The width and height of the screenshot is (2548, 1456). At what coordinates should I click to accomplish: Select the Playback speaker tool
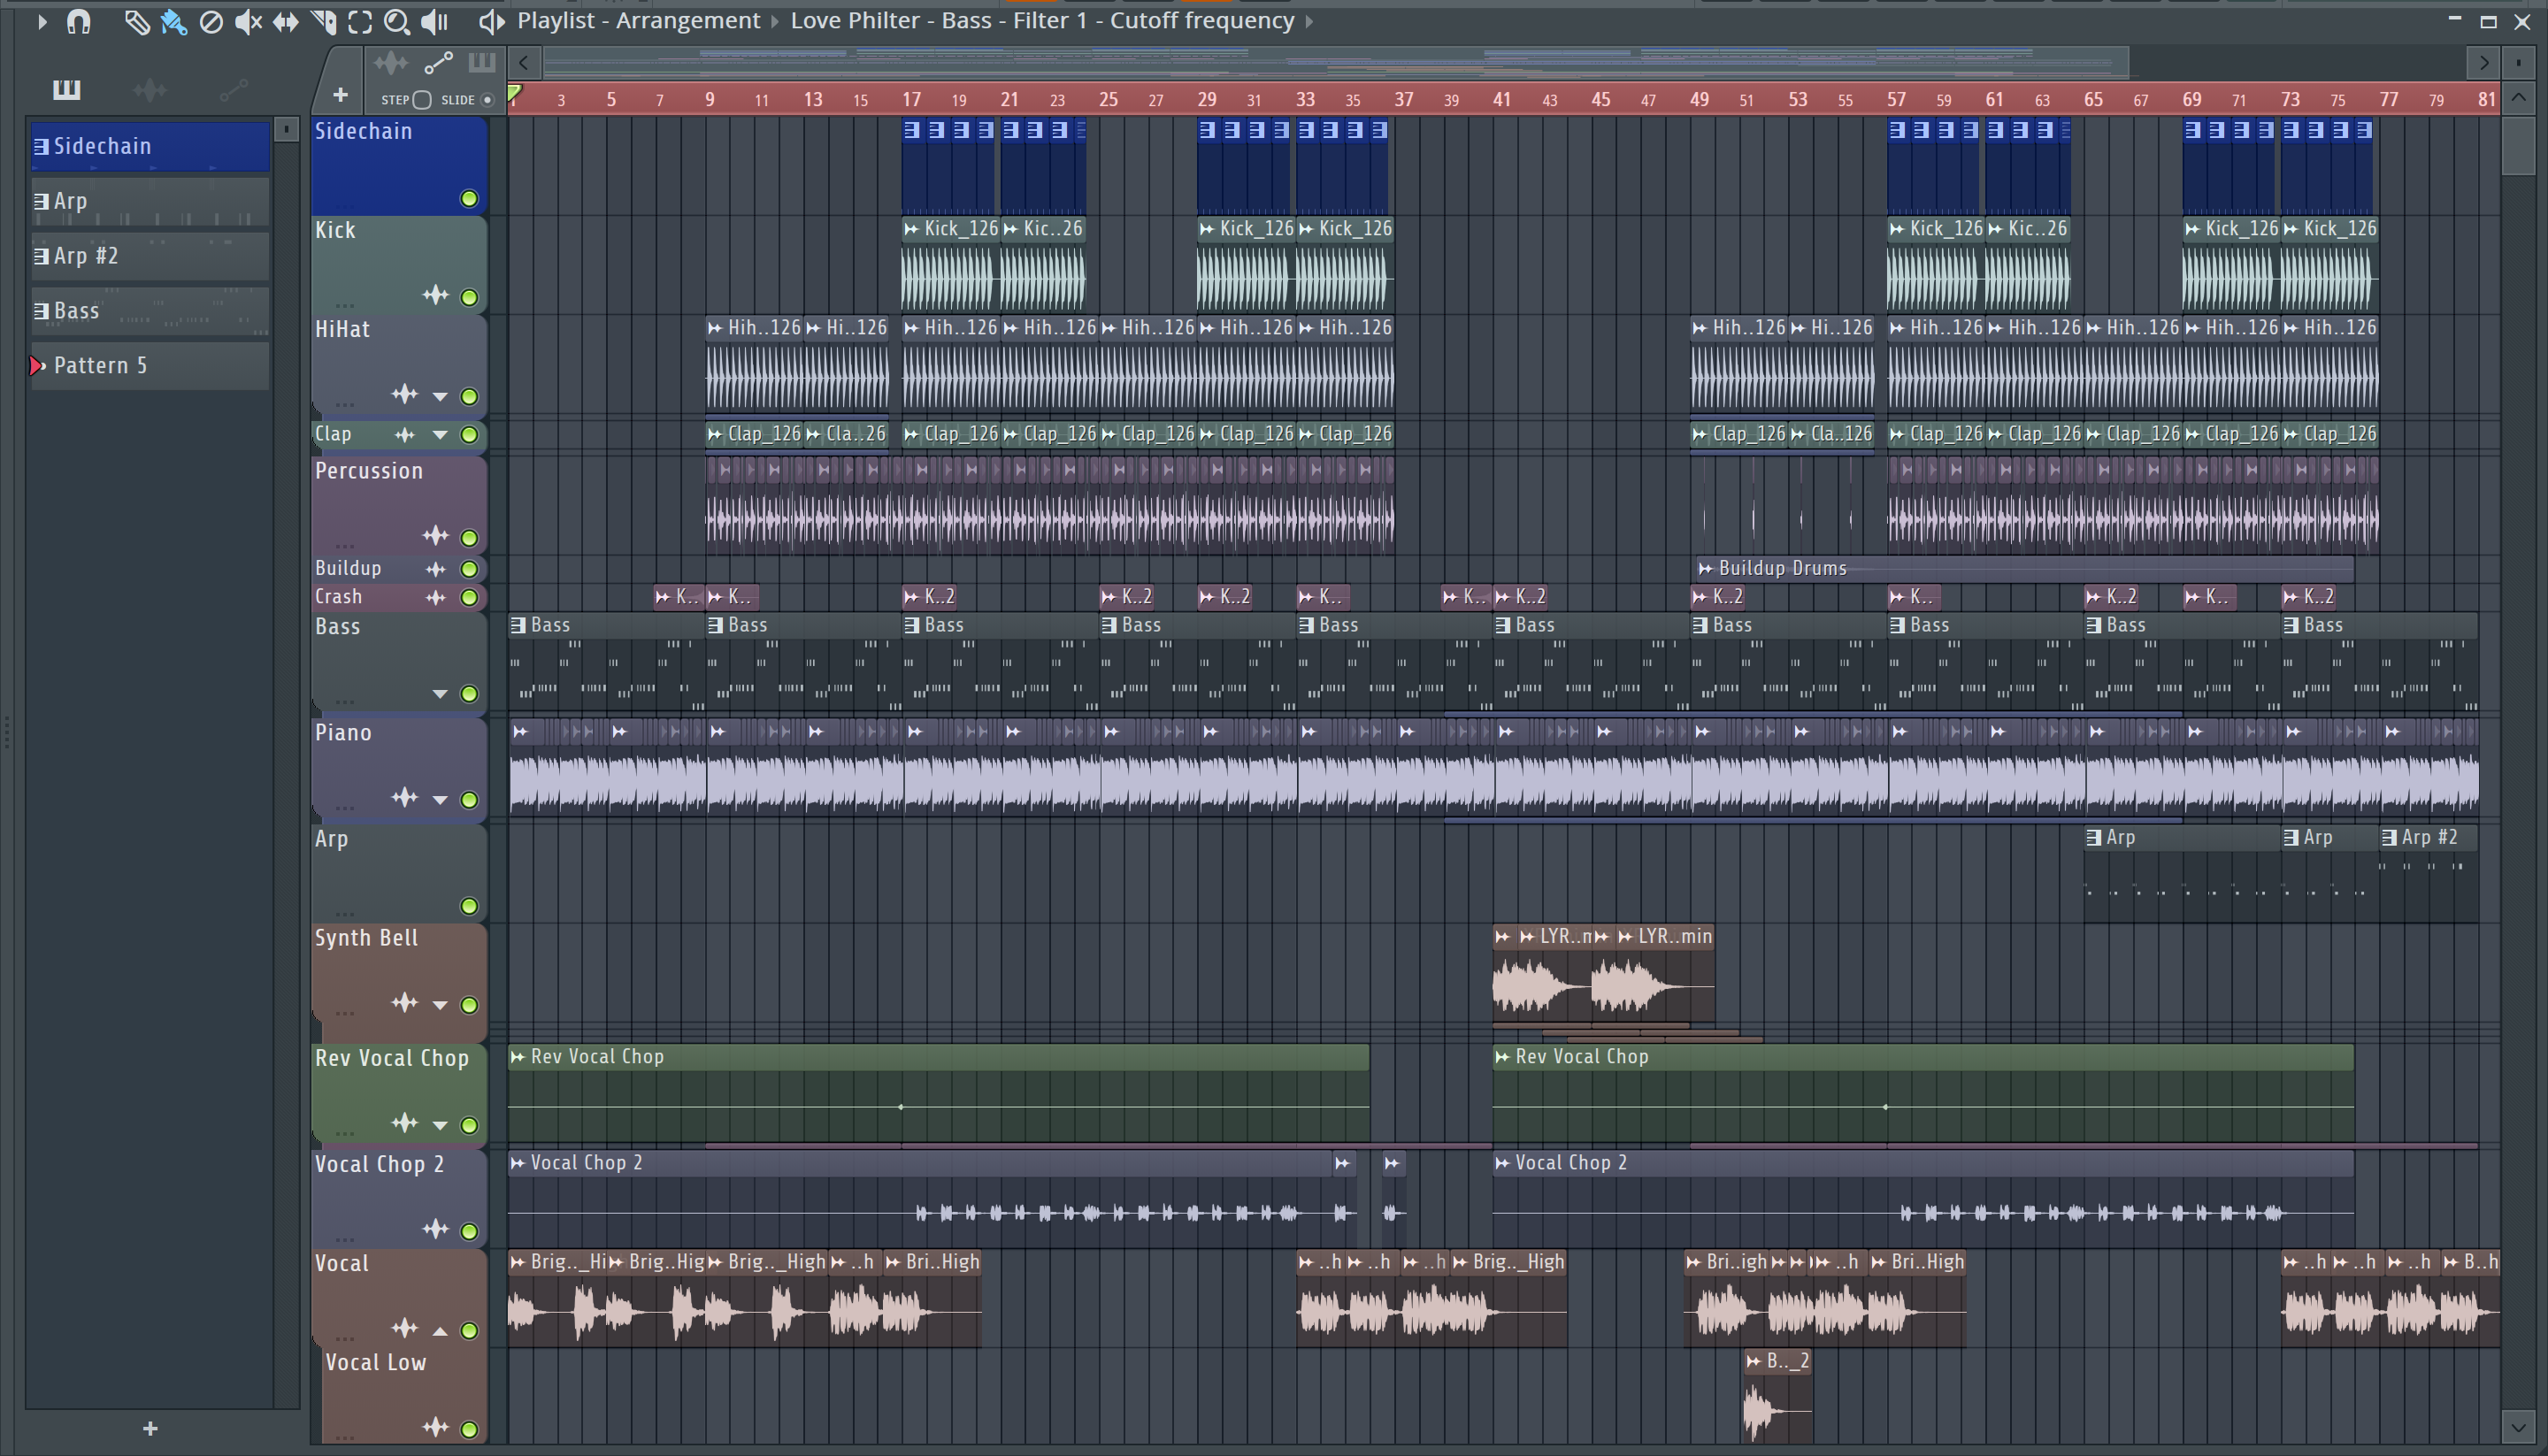[434, 21]
